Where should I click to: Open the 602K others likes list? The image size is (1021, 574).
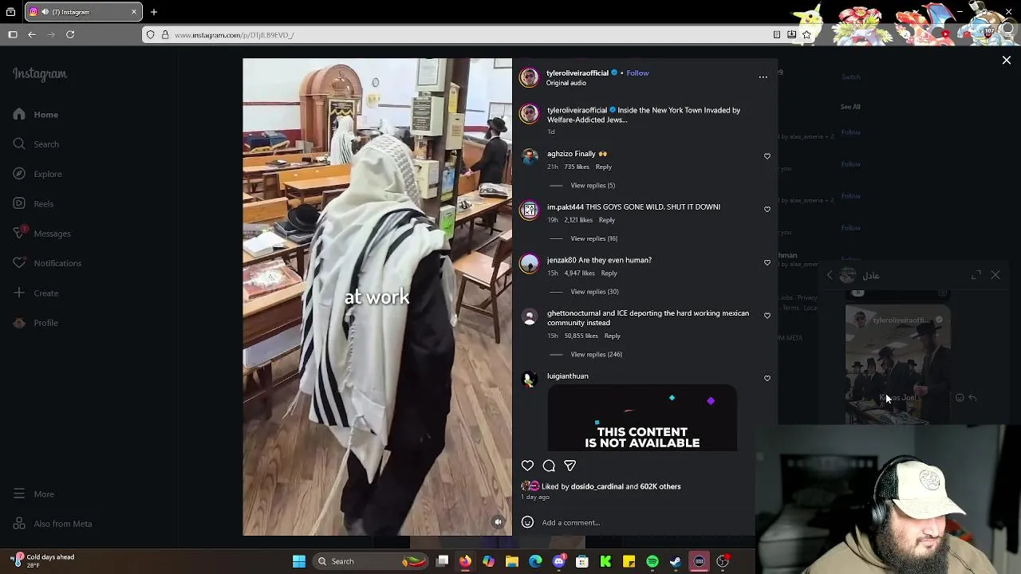660,486
